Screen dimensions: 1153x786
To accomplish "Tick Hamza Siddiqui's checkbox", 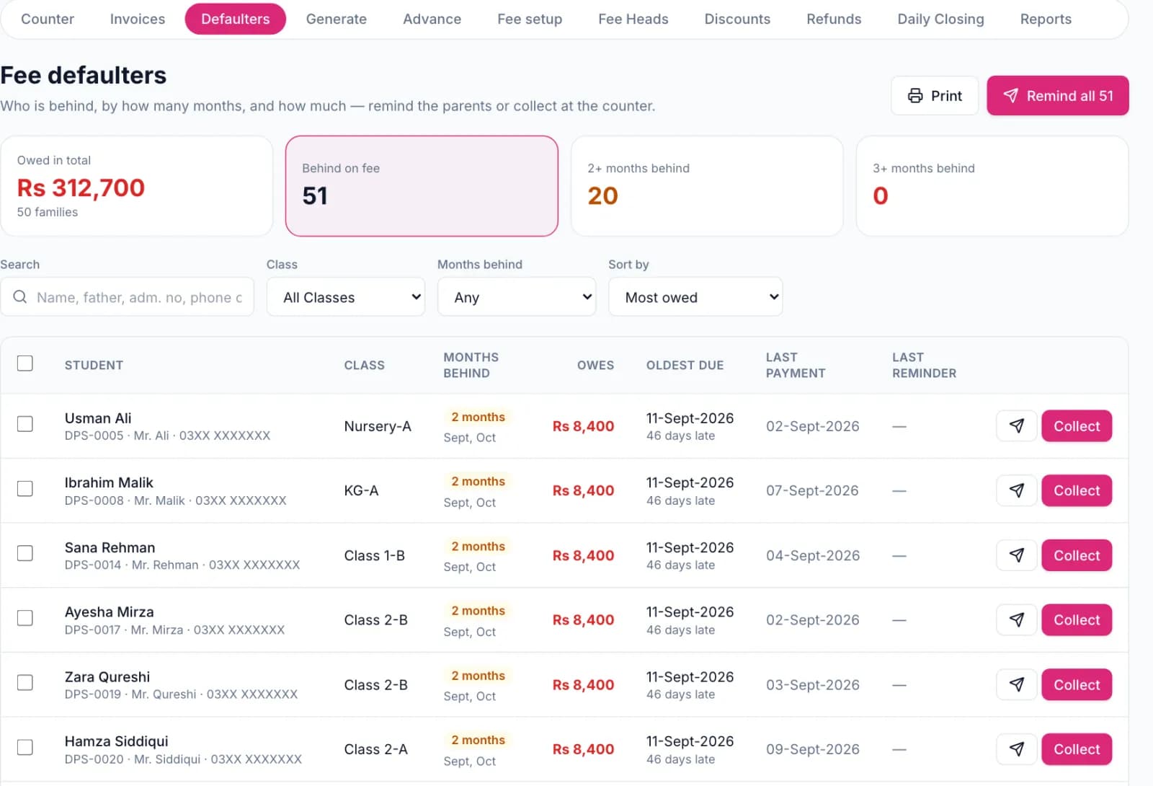I will tap(25, 747).
